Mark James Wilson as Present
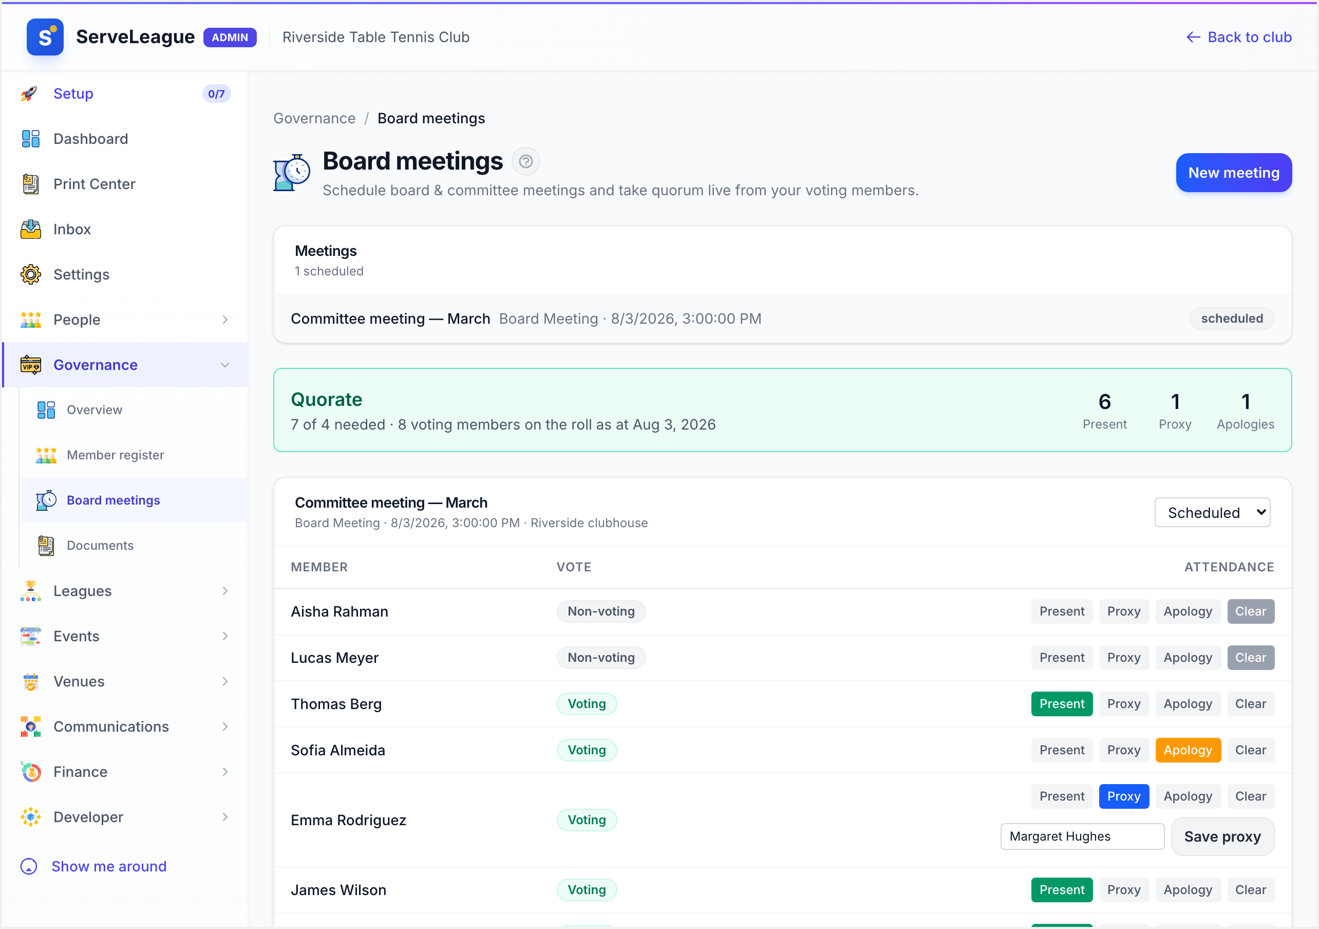 click(x=1062, y=890)
